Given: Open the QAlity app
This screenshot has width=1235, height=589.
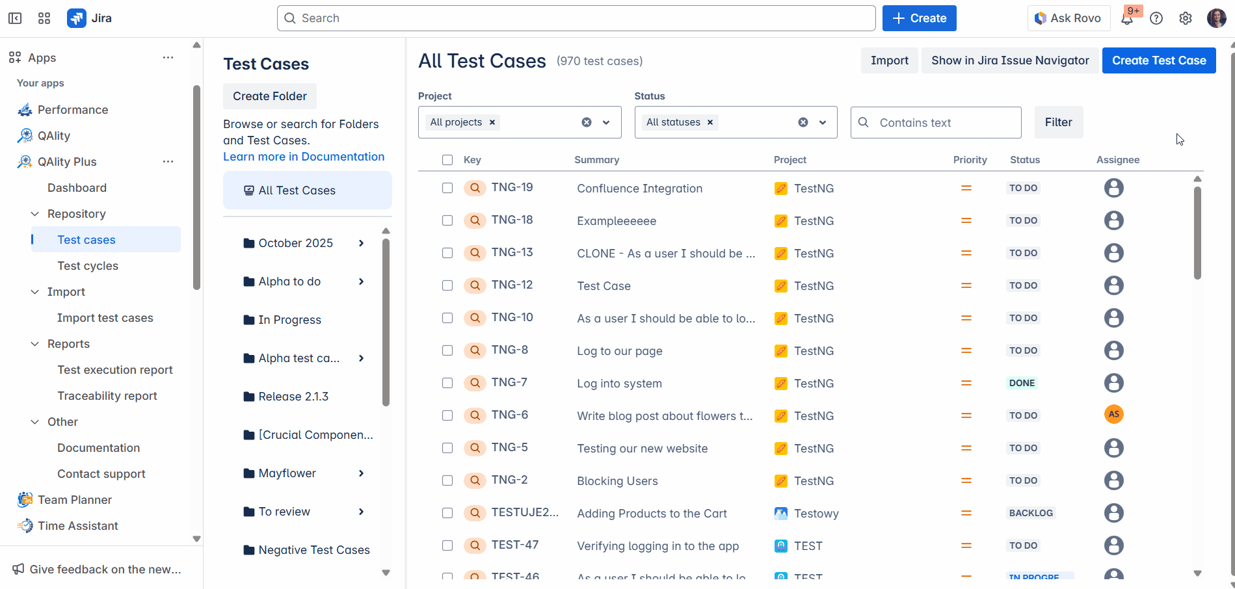Looking at the screenshot, I should pos(54,136).
